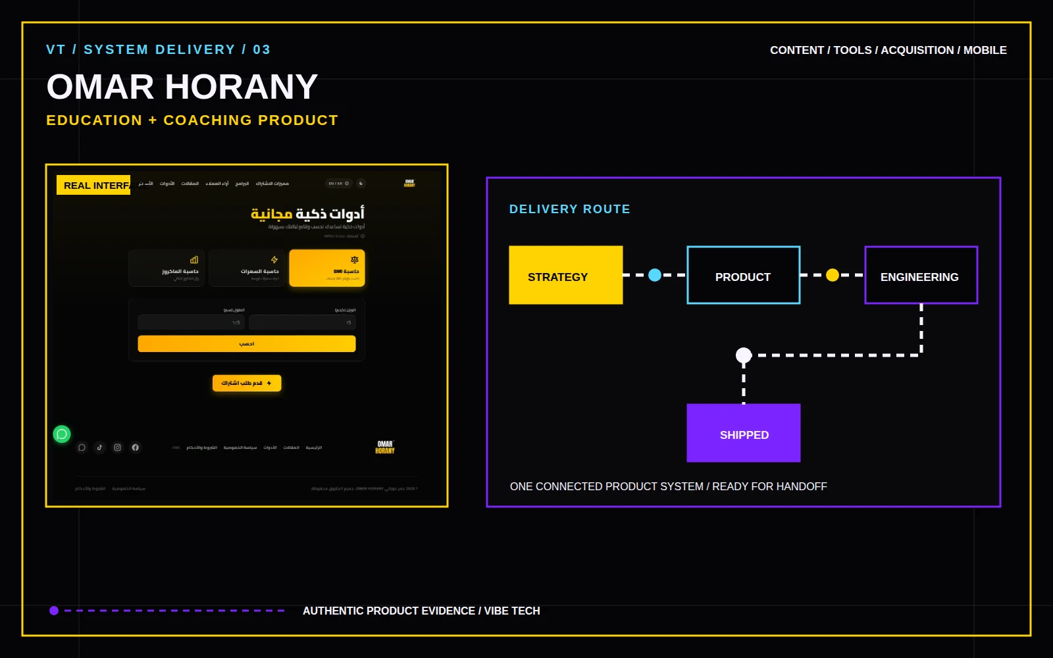This screenshot has height=658, width=1053.
Task: Click the yellow STRATEGY box
Action: (566, 275)
